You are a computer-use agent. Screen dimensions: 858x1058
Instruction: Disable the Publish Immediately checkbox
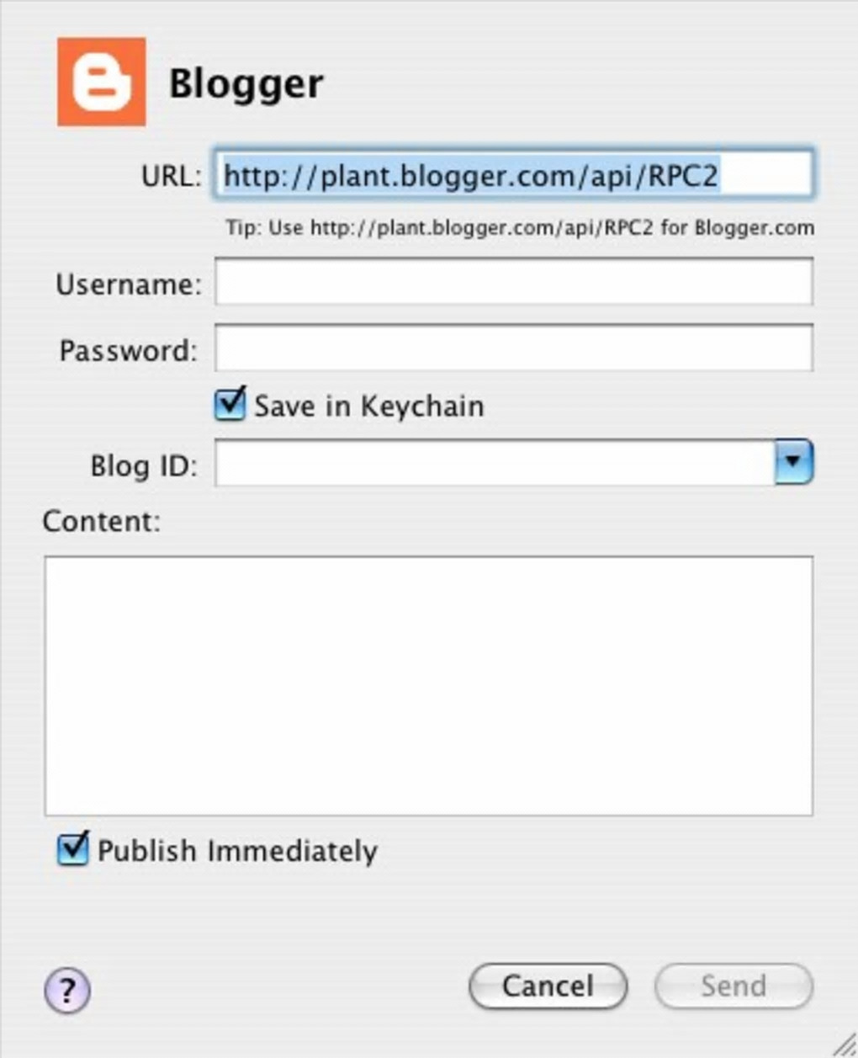click(x=72, y=849)
